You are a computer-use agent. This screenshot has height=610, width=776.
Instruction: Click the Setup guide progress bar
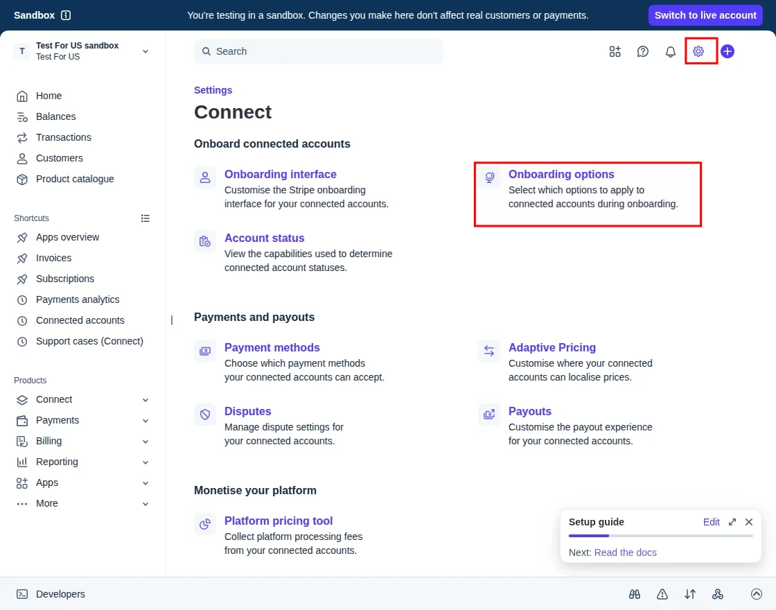click(661, 536)
